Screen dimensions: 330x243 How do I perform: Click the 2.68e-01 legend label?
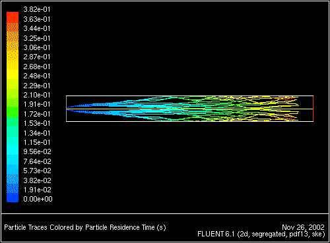click(37, 67)
